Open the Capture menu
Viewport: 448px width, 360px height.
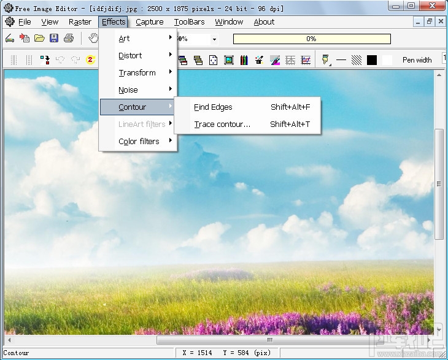(x=149, y=22)
